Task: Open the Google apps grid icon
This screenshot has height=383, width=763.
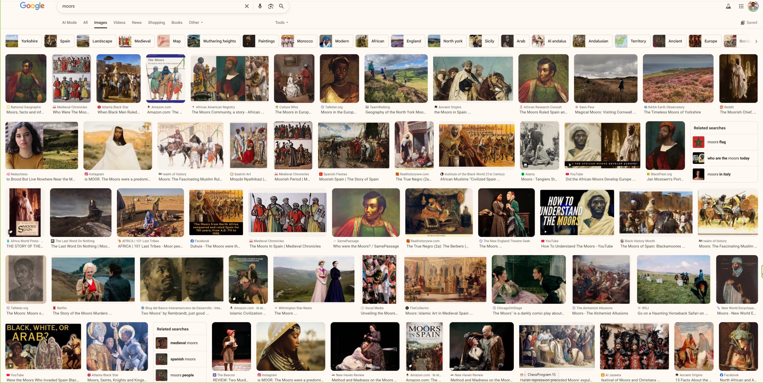Action: point(741,6)
